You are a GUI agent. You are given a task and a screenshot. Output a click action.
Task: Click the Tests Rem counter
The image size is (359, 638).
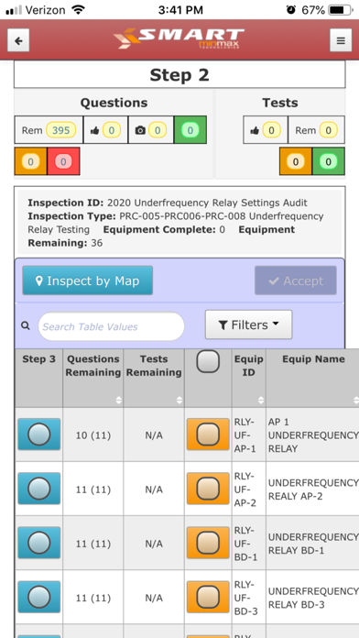pyautogui.click(x=316, y=130)
